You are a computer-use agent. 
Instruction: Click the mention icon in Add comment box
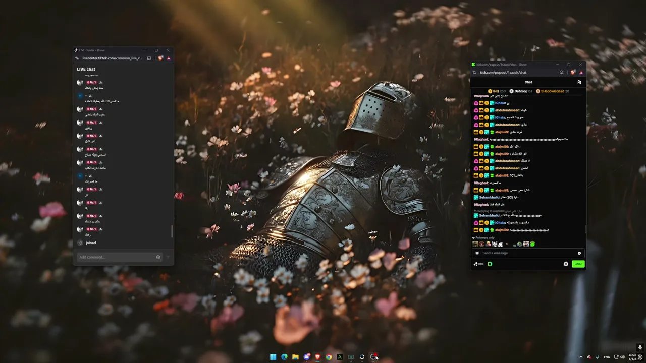coord(158,257)
